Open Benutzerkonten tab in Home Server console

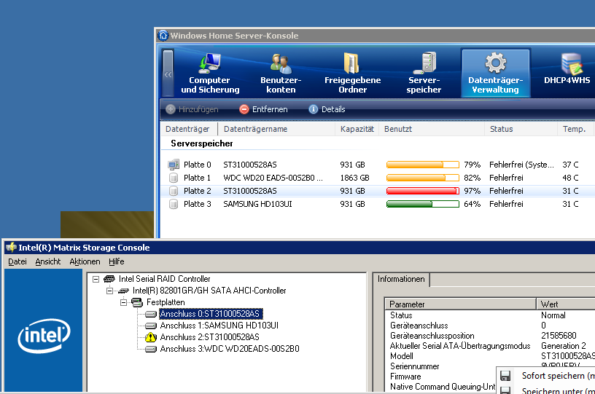pyautogui.click(x=281, y=73)
